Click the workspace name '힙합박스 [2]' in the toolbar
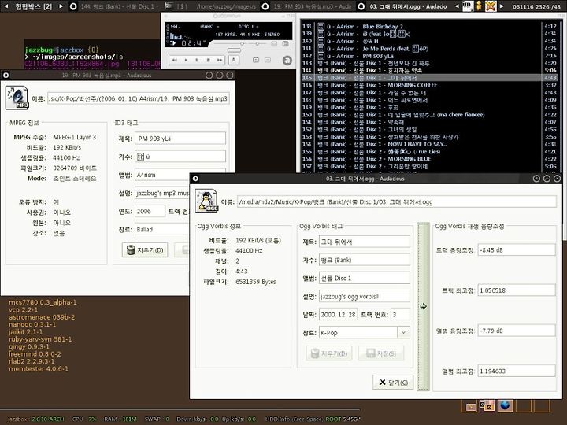This screenshot has width=567, height=425. click(34, 6)
